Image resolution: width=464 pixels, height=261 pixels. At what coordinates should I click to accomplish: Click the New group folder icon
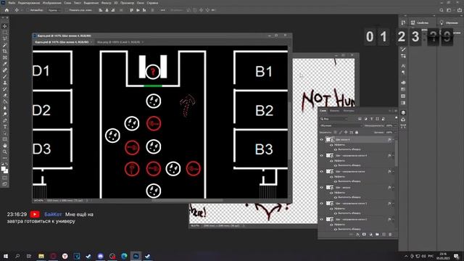tap(377, 234)
